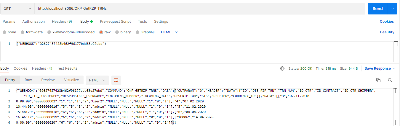400x126 pixels.
Task: Open the Pre-request Script tab
Action: [115, 22]
